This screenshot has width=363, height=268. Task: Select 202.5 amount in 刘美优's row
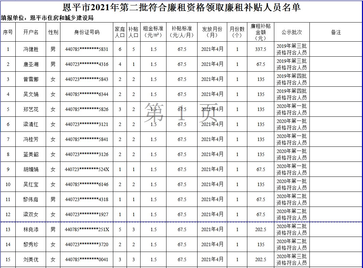[x=261, y=259]
